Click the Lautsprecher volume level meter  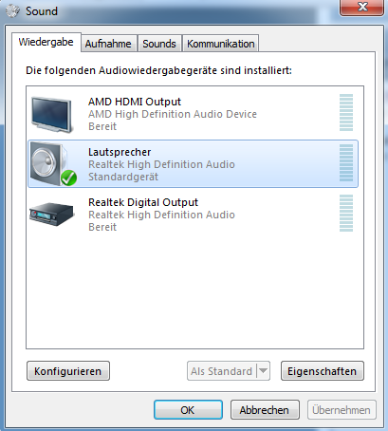coord(346,163)
